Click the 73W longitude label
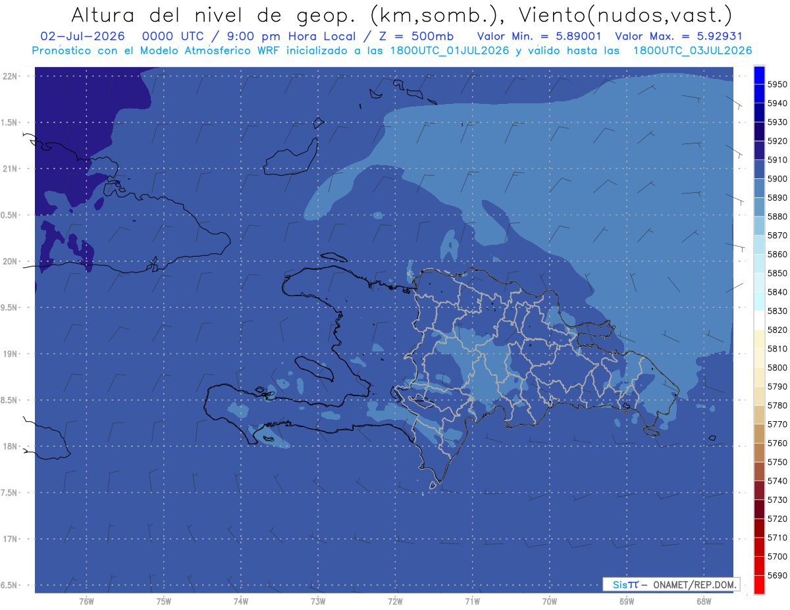 click(x=318, y=601)
